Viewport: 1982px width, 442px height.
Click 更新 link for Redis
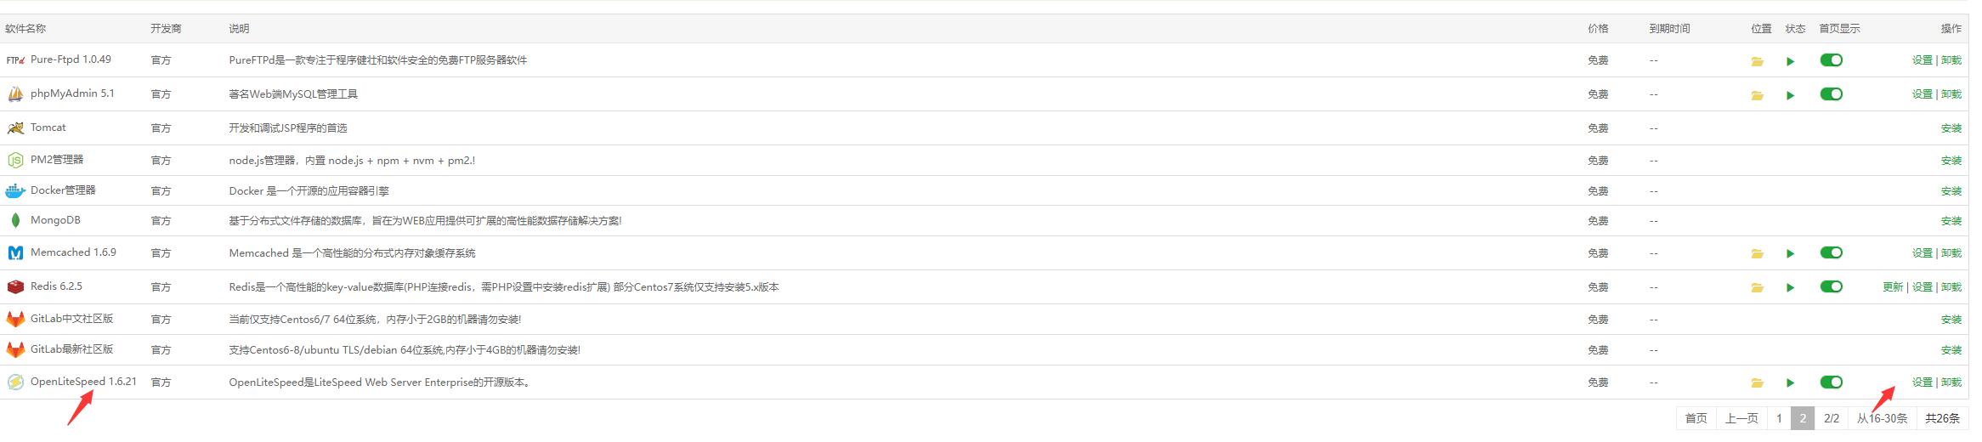pos(1892,287)
